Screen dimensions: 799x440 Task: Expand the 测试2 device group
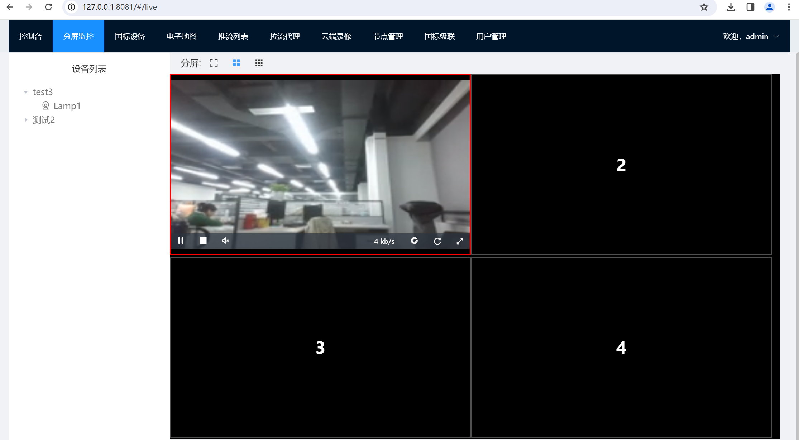pos(26,120)
